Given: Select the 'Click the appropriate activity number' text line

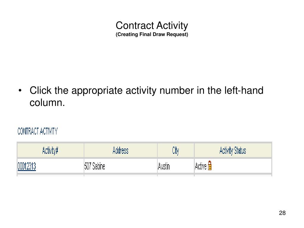Looking at the screenshot, I should [147, 90].
